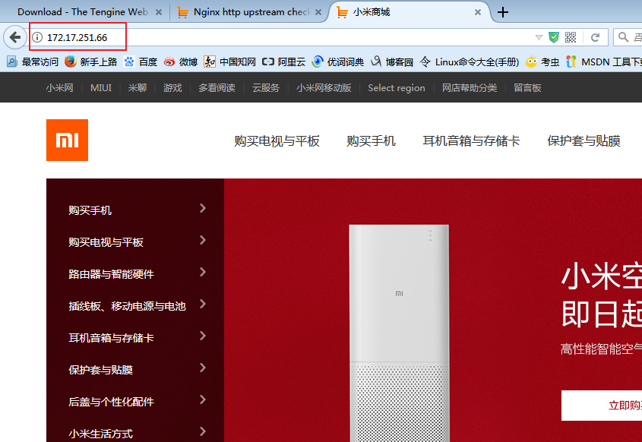This screenshot has width=642, height=442.
Task: Open the 阿里云 bookmark icon
Action: click(265, 62)
